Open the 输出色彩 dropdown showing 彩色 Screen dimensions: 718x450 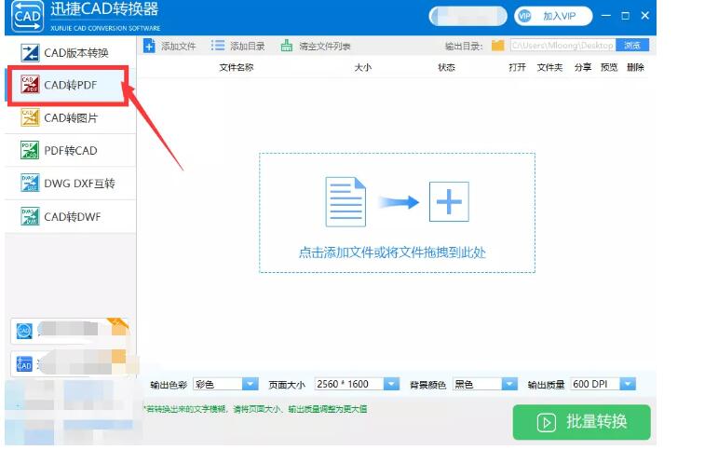tap(225, 384)
